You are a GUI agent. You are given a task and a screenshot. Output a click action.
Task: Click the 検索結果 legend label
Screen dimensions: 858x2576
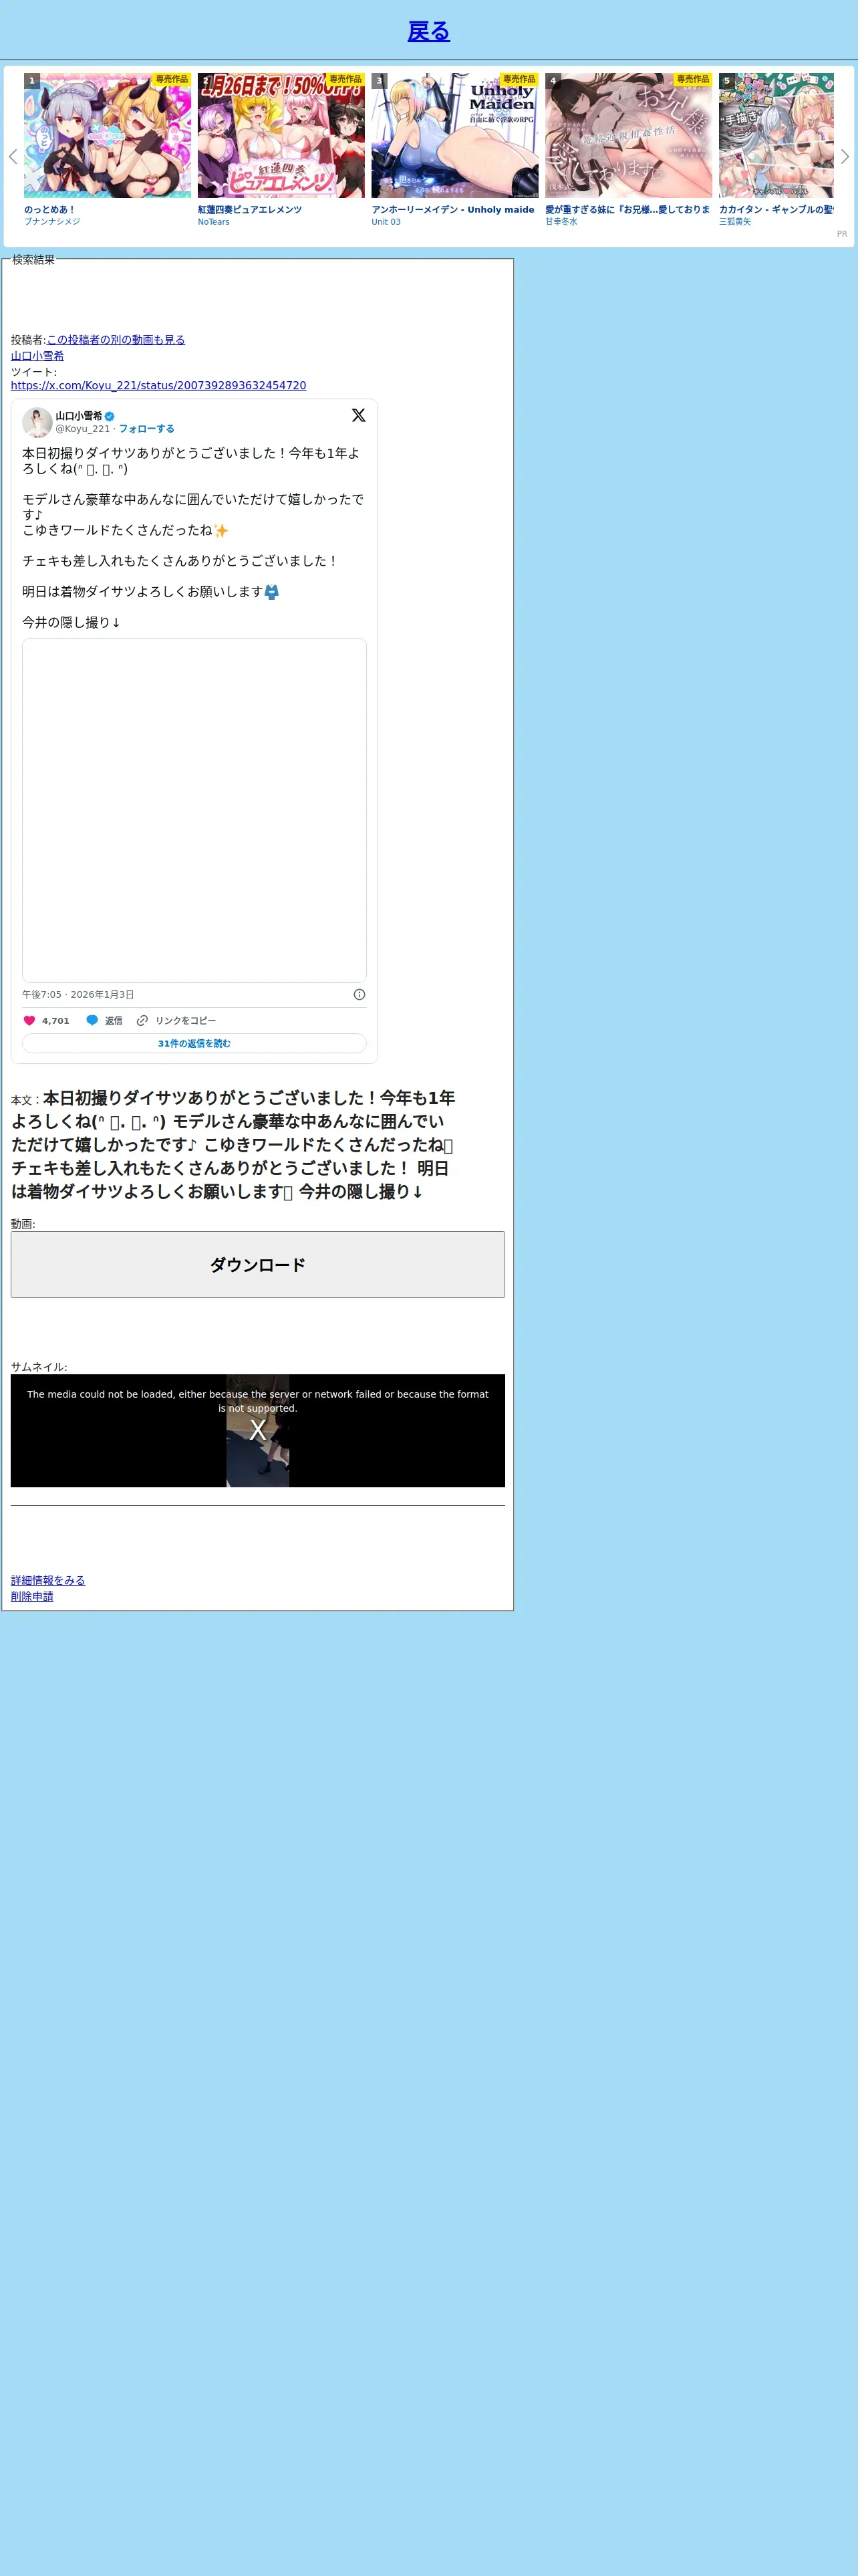coord(33,260)
